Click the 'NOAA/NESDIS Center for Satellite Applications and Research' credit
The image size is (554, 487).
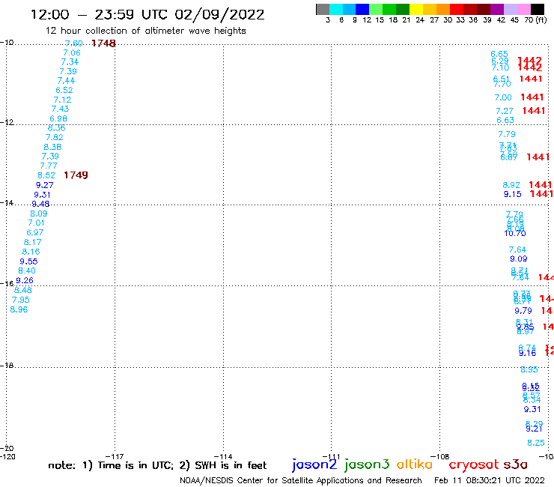tap(301, 480)
